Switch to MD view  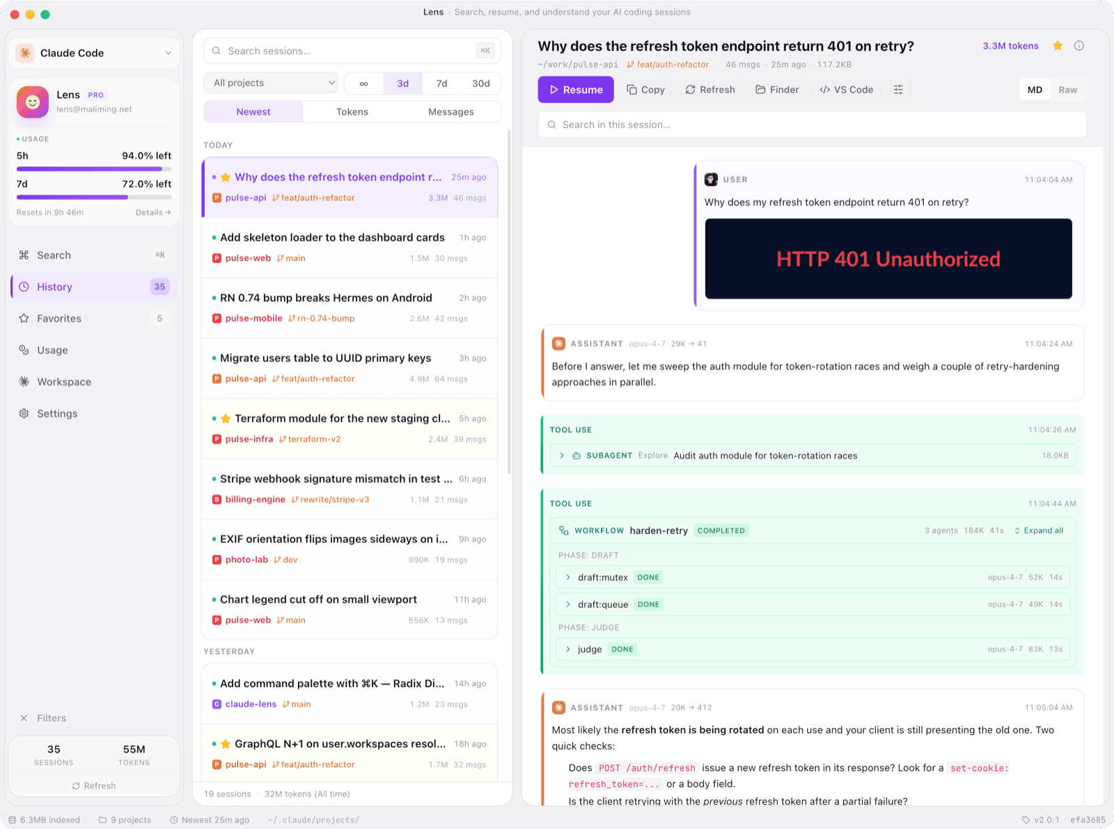pyautogui.click(x=1035, y=90)
